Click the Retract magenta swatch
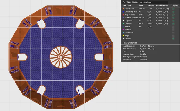Image resolution: width=180 pixels, height=111 pixels. (123, 30)
